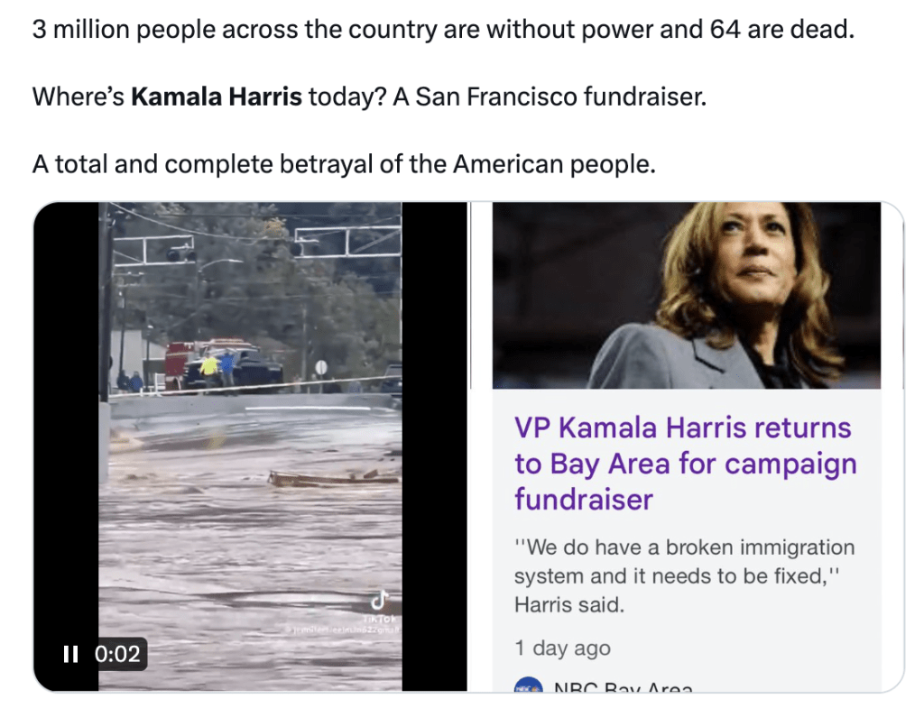The image size is (924, 708).
Task: Click the flooded street video frame
Action: [x=251, y=446]
